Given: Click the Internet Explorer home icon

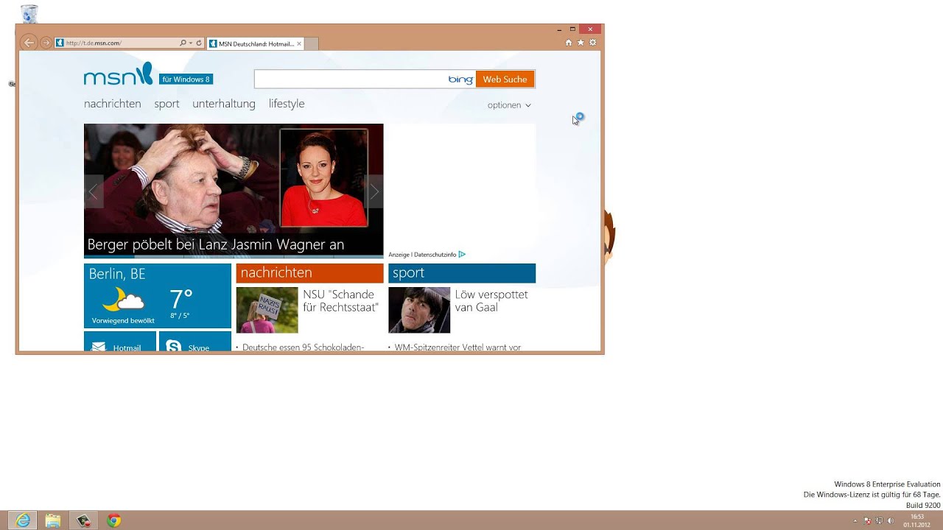Looking at the screenshot, I should (569, 43).
